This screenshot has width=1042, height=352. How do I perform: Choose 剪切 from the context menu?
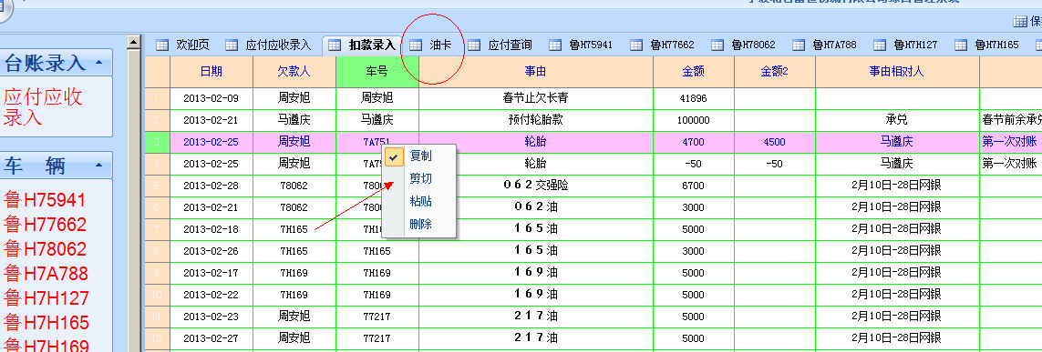coord(420,178)
